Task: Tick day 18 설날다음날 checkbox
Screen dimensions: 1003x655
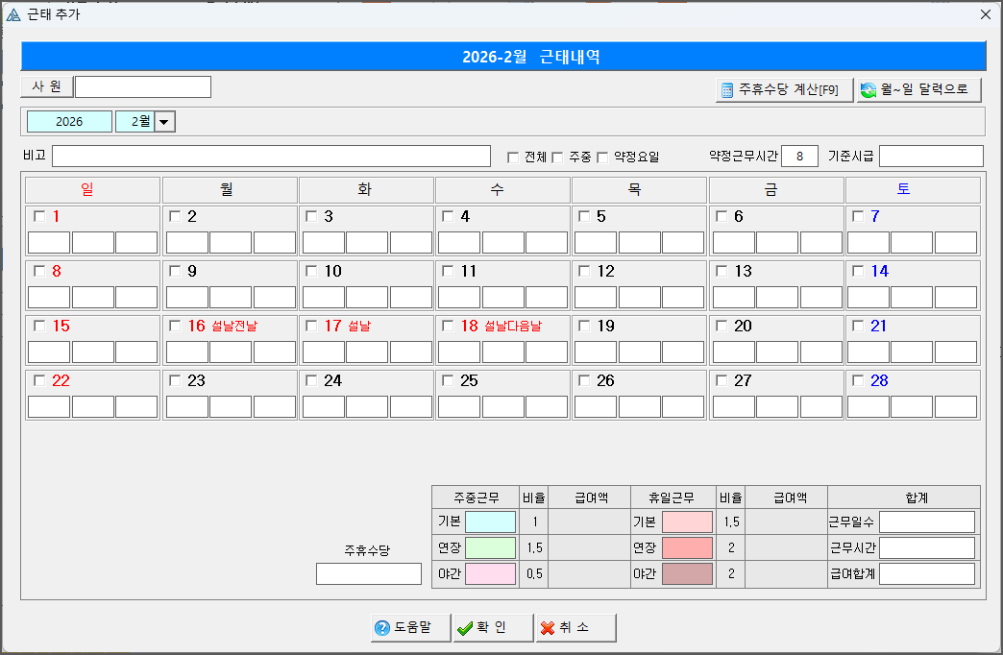Action: (x=448, y=326)
